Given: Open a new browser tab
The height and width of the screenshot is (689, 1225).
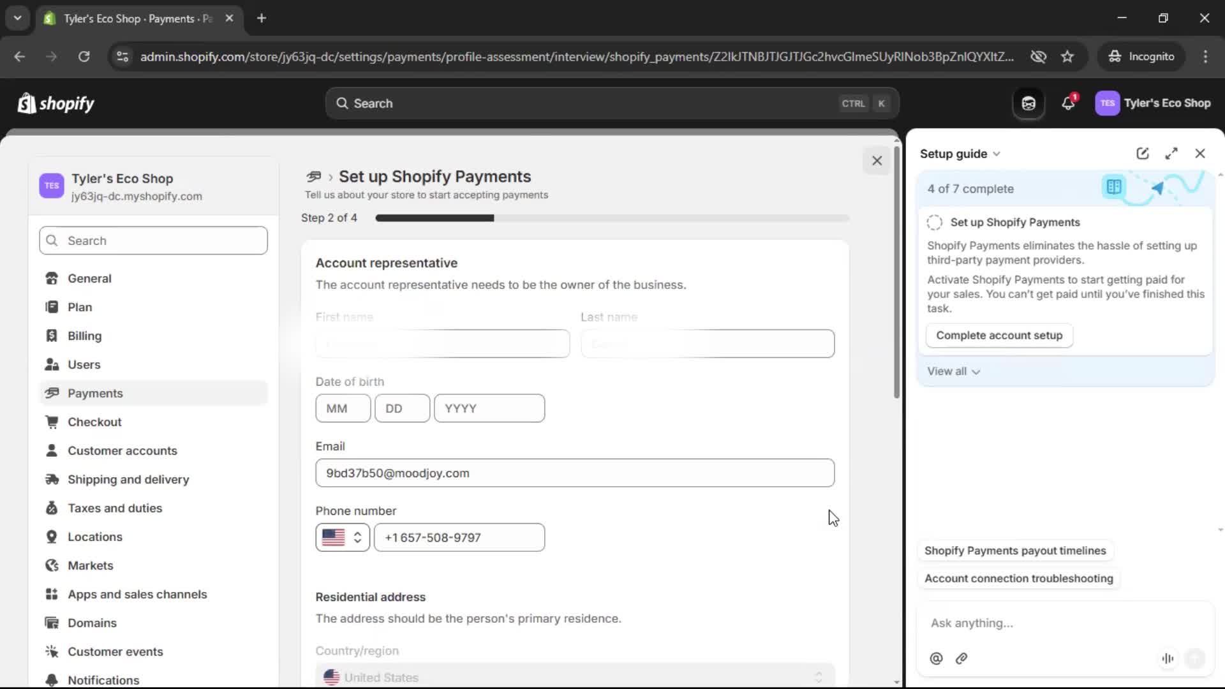Looking at the screenshot, I should [262, 19].
